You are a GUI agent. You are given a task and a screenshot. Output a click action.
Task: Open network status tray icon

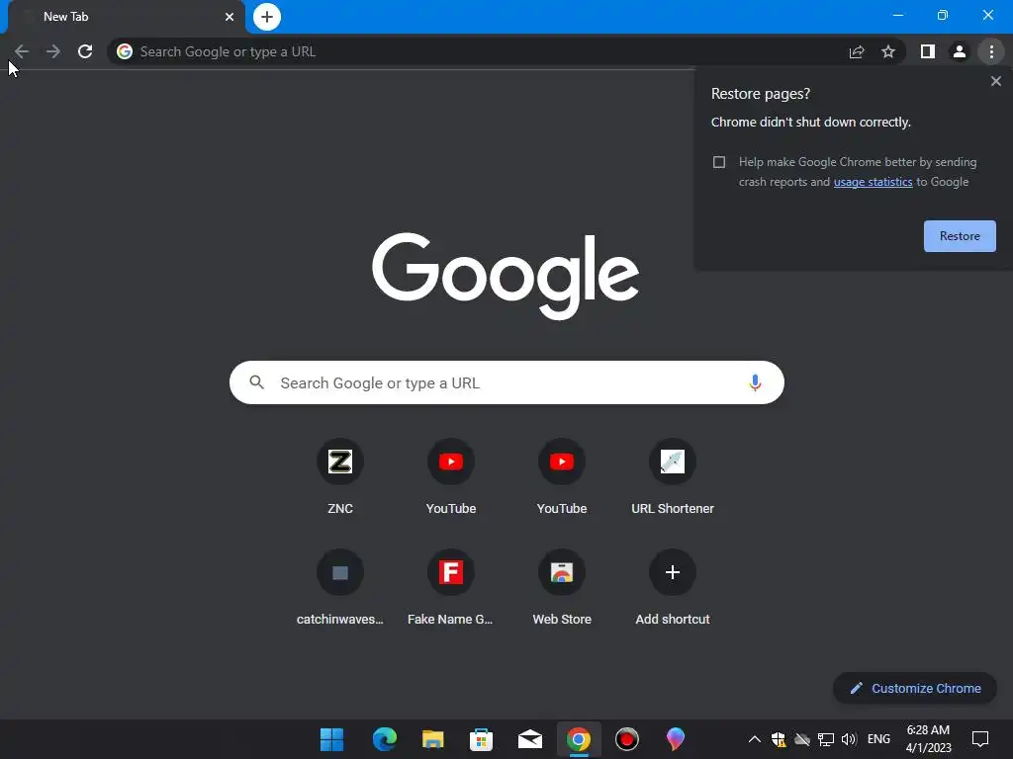click(826, 739)
